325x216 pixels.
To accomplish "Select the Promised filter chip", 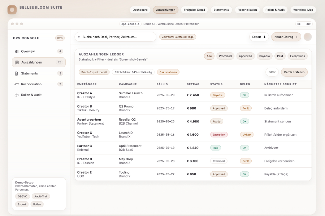I will (x=225, y=56).
